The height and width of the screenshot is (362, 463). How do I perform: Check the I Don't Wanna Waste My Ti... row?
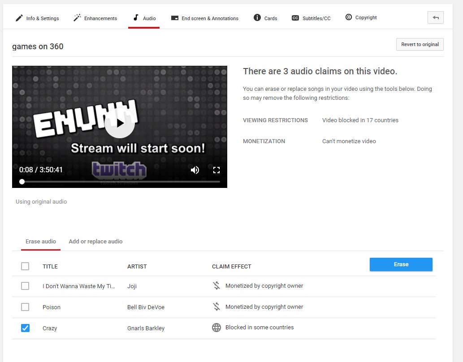click(25, 286)
